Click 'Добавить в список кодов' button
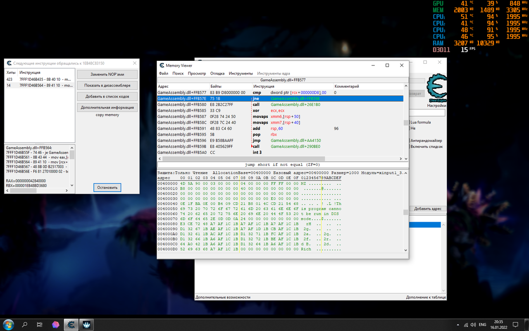 [x=107, y=96]
